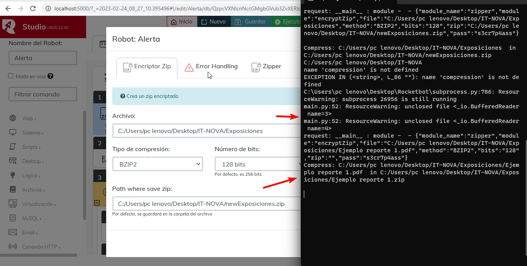
Task: Switch to the Error Handling tab
Action: [211, 67]
